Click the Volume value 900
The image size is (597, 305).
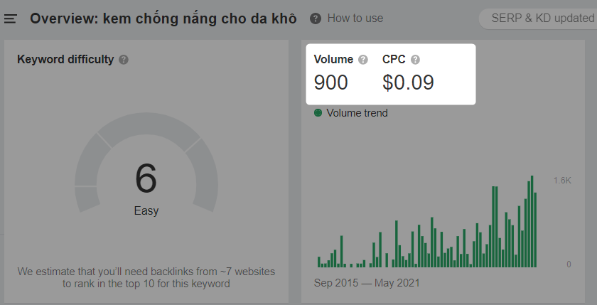tap(331, 82)
